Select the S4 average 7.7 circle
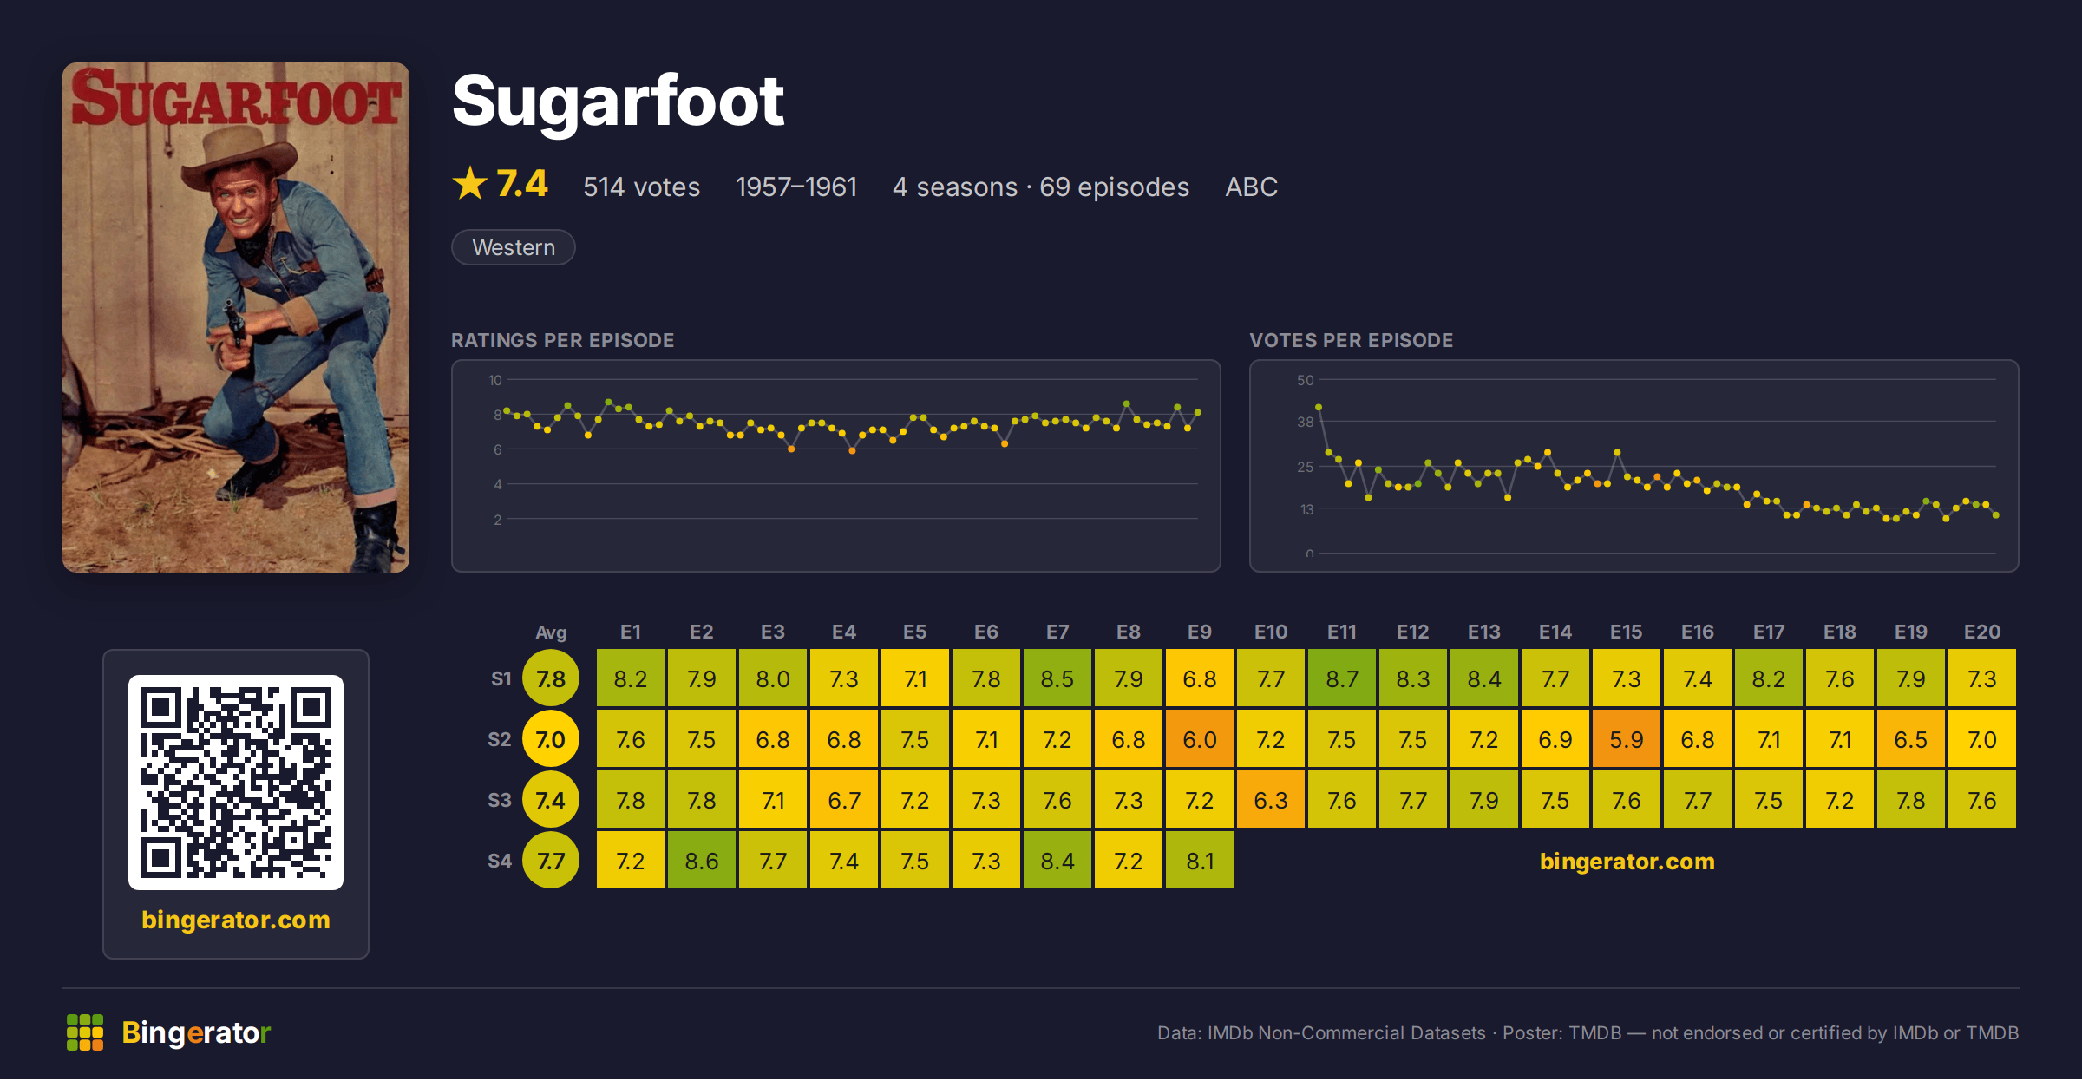Image resolution: width=2082 pixels, height=1081 pixels. tap(551, 861)
